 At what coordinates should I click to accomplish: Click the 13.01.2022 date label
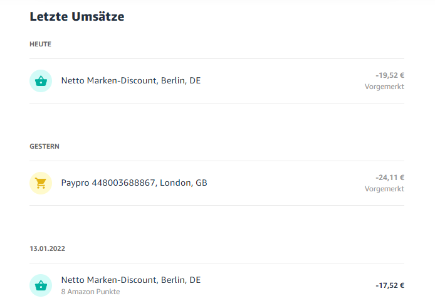click(x=47, y=248)
